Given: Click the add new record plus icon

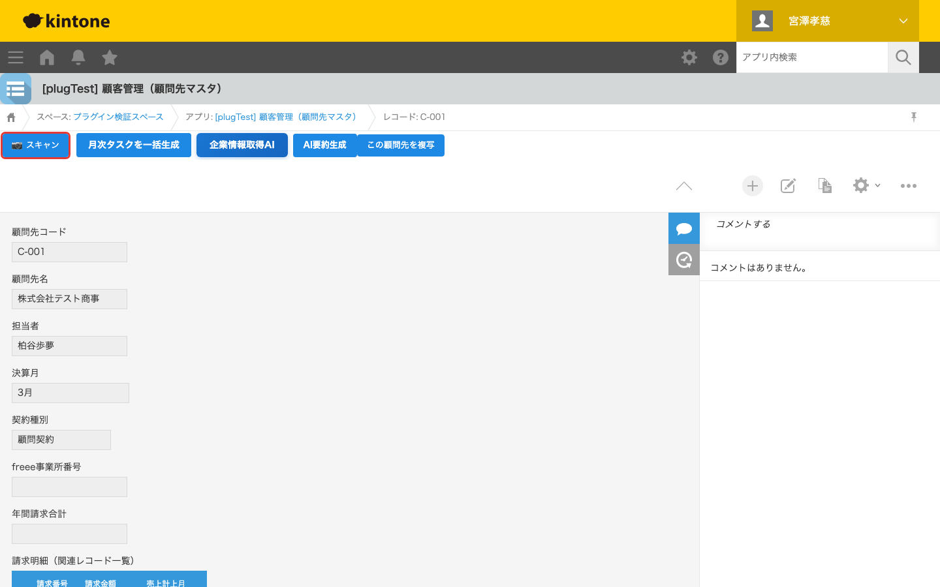Looking at the screenshot, I should pyautogui.click(x=753, y=186).
